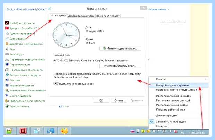Screen dimensions: 215x140
Task: Switch to the Дата и время tab
Action: coord(58,16)
